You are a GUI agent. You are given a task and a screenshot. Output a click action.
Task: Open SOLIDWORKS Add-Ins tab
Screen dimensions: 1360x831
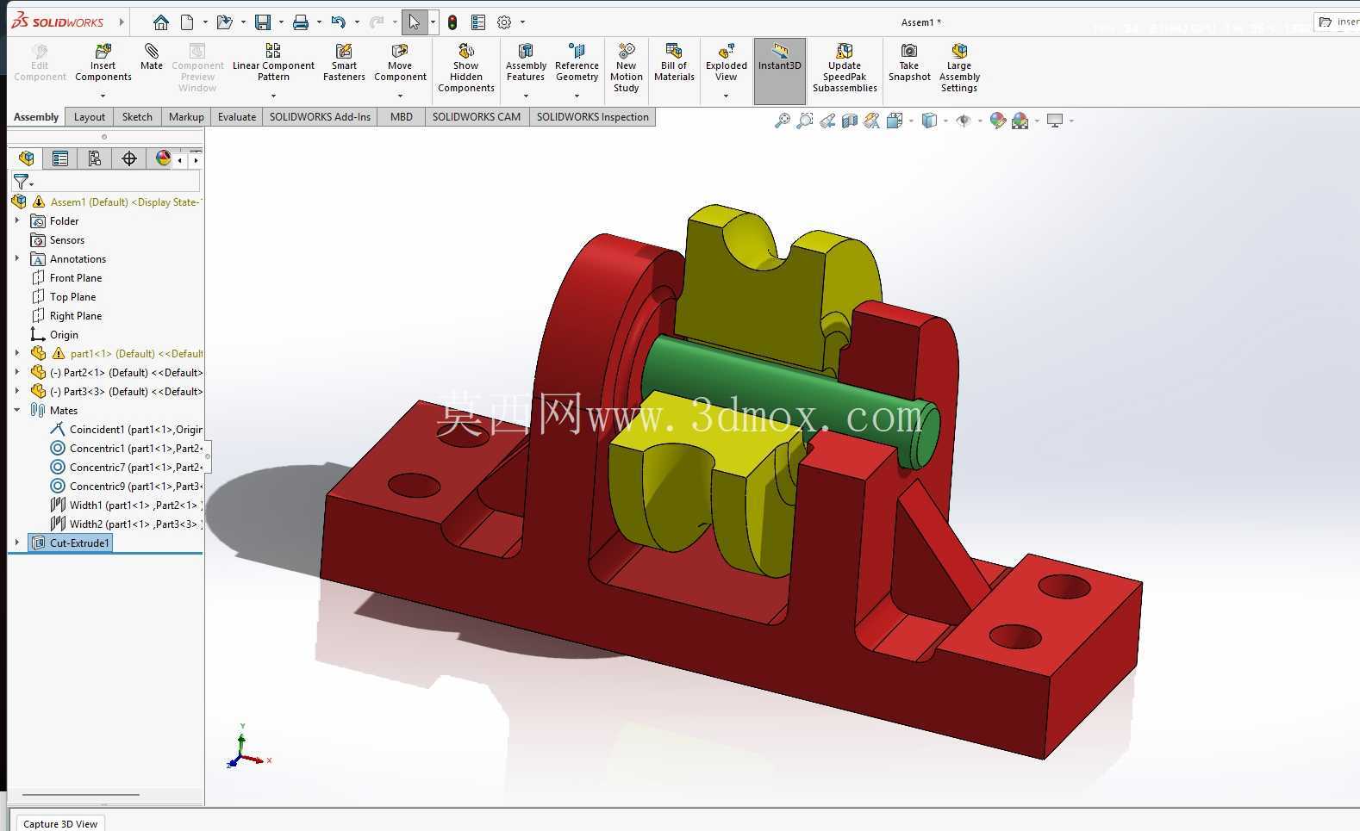[320, 117]
